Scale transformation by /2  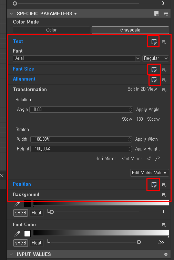coord(157,158)
